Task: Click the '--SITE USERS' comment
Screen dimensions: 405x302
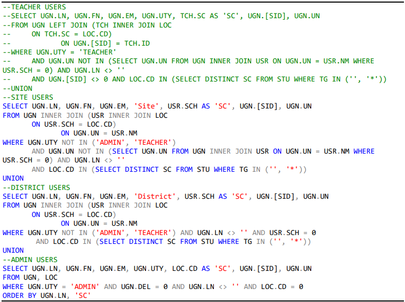Action: tap(28, 98)
